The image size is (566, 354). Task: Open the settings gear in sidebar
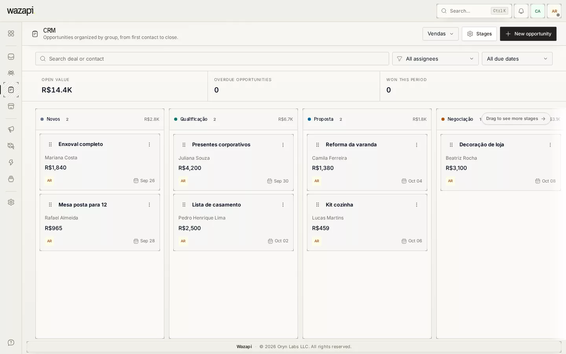[x=11, y=202]
